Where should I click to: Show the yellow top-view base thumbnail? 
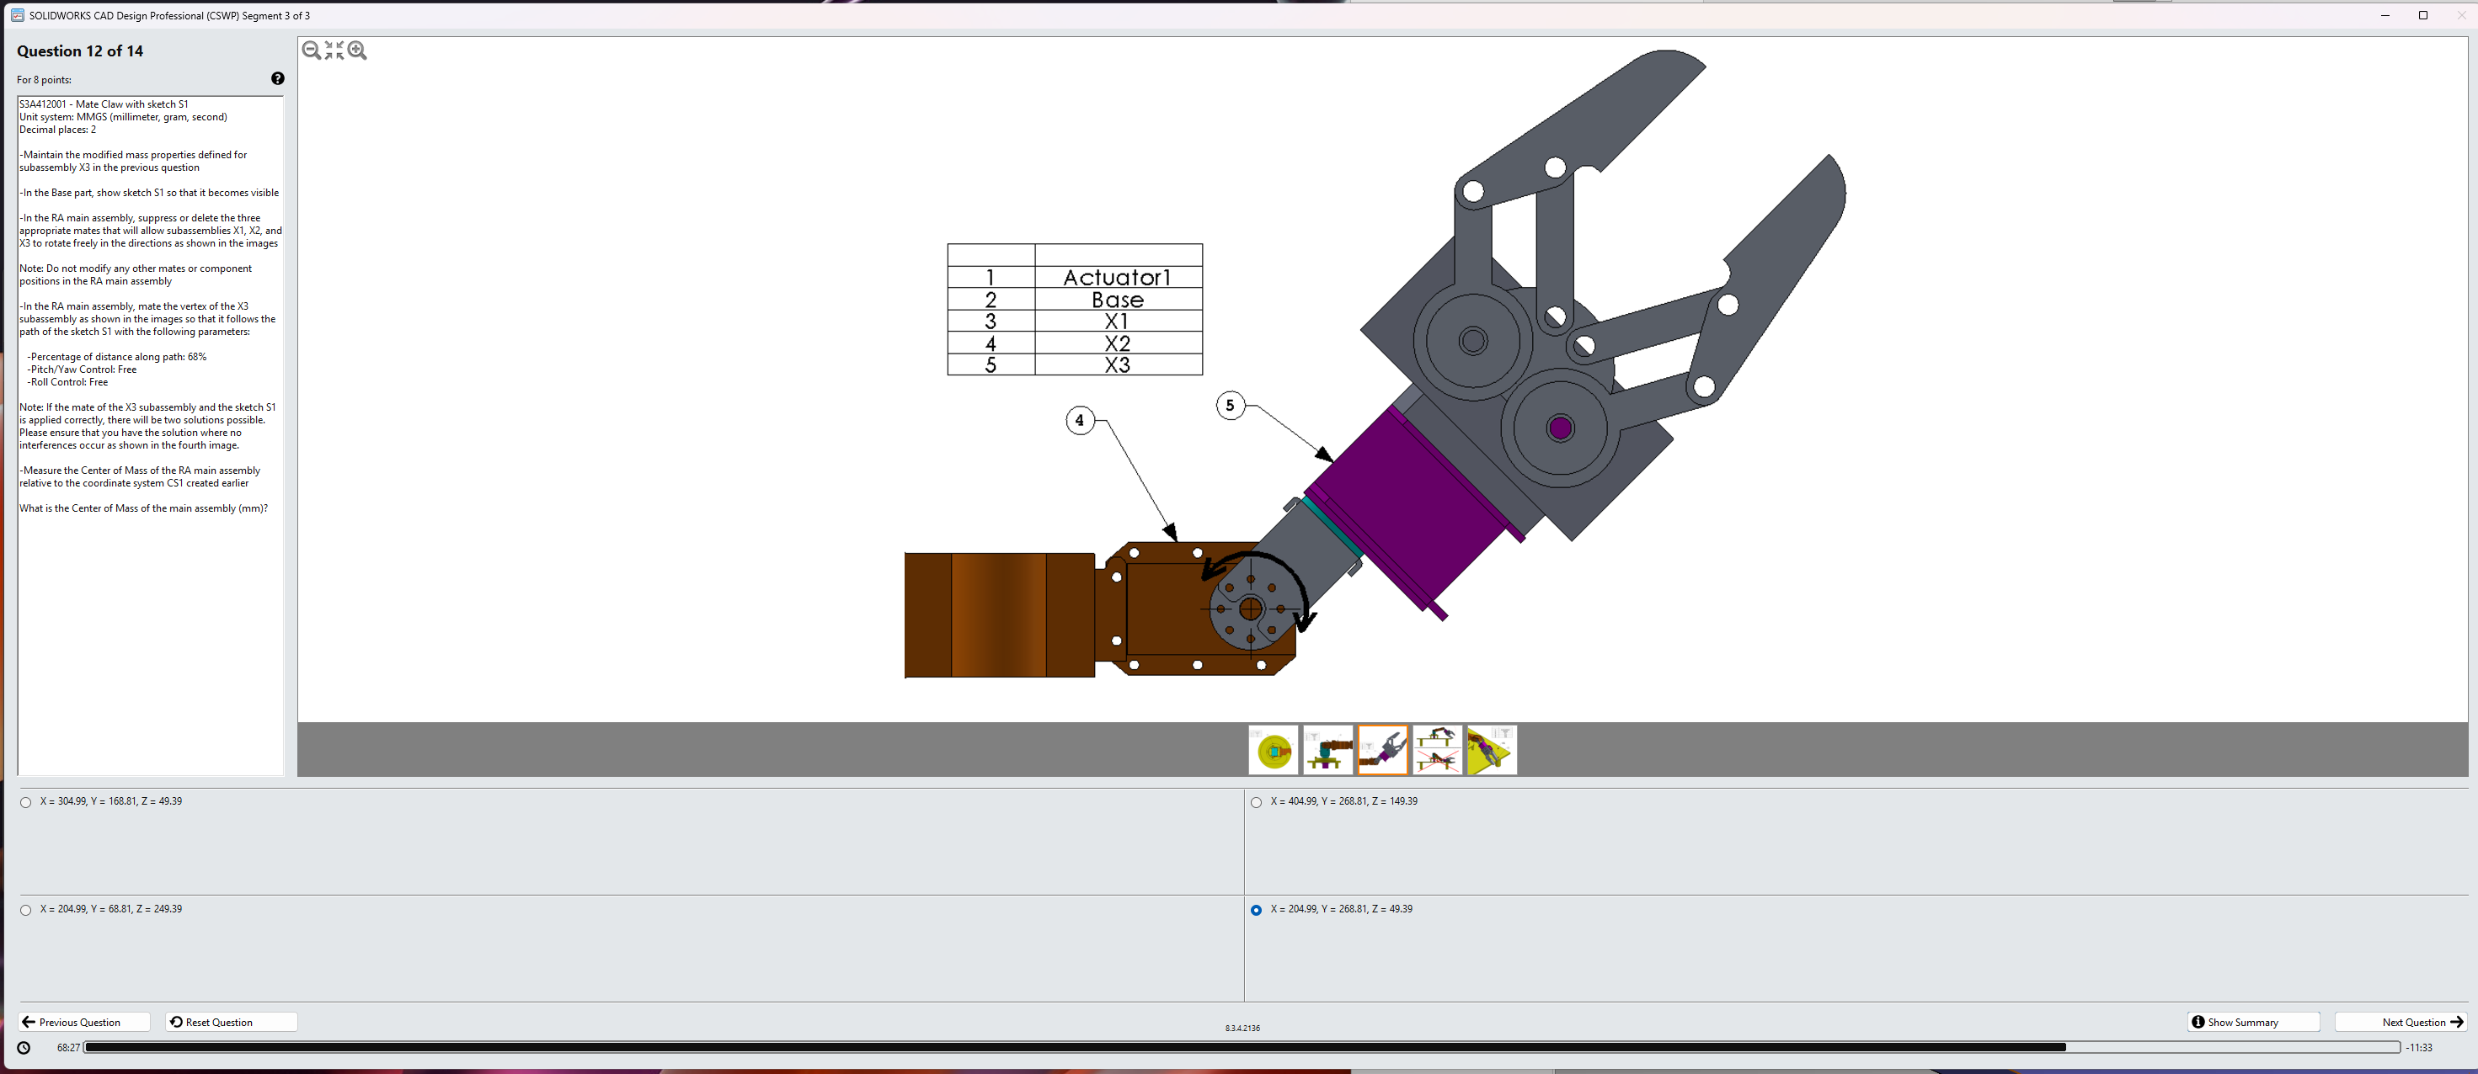click(1273, 750)
